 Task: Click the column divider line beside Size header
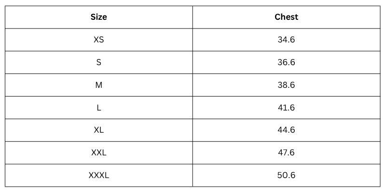click(x=193, y=17)
